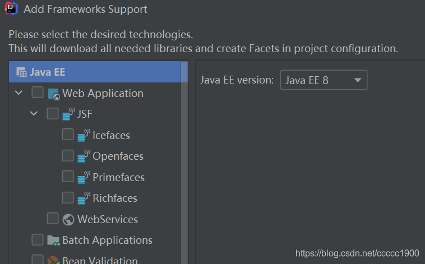Screen dimensions: 425x264
Task: Click the JSF framework icon
Action: click(x=68, y=114)
